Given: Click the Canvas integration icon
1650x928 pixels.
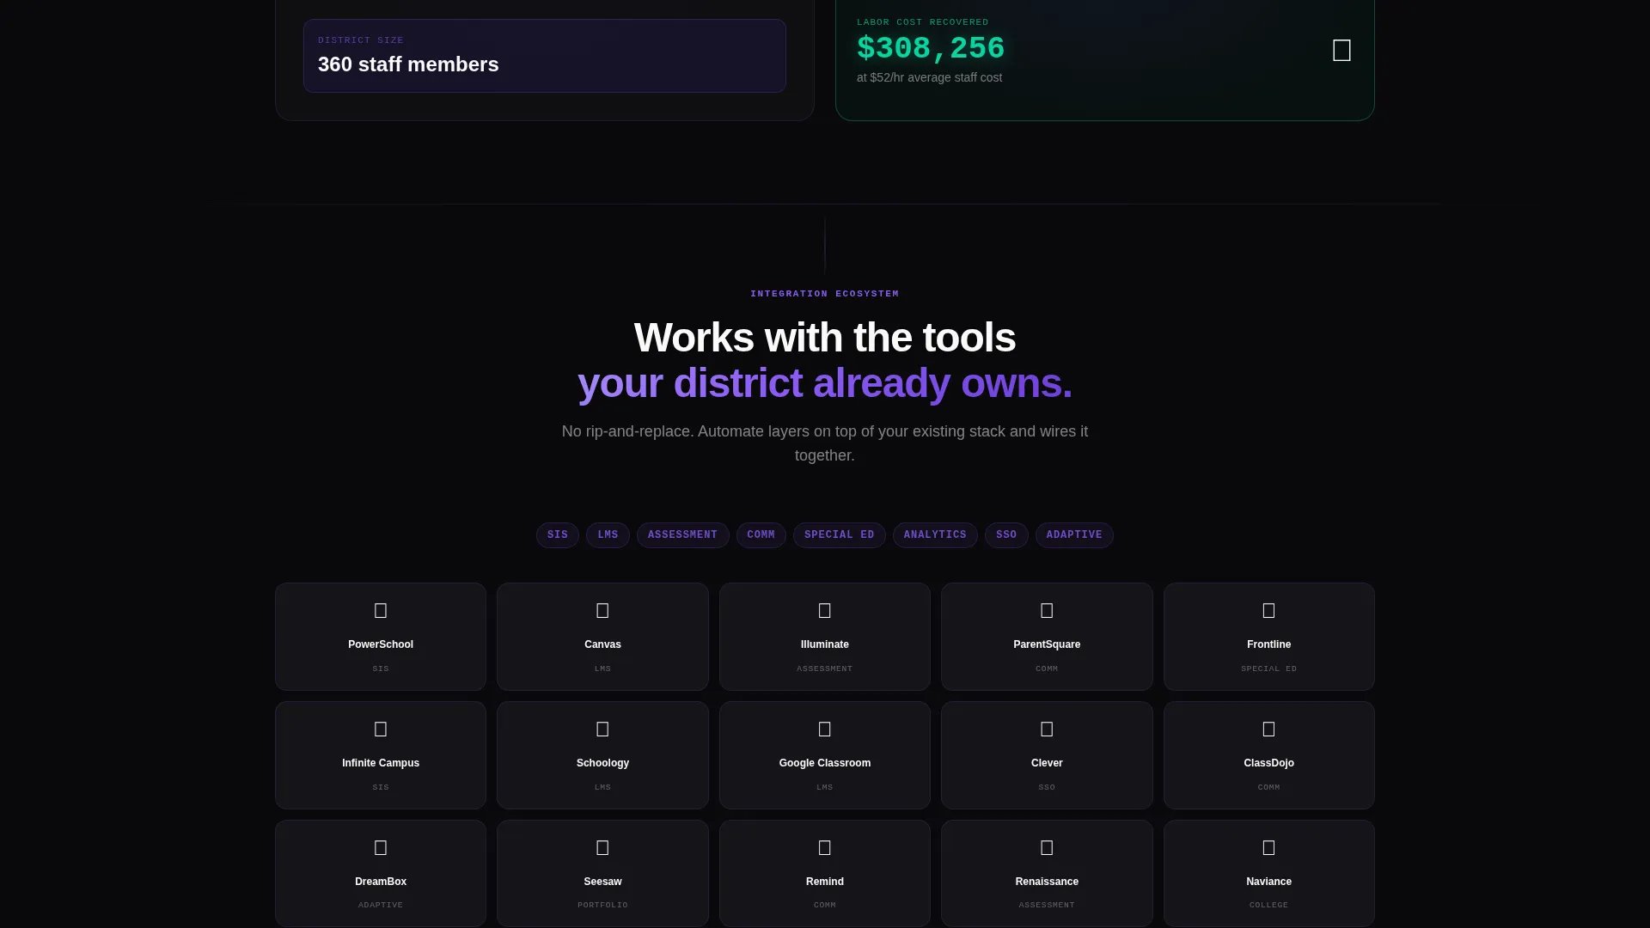Looking at the screenshot, I should coord(602,611).
